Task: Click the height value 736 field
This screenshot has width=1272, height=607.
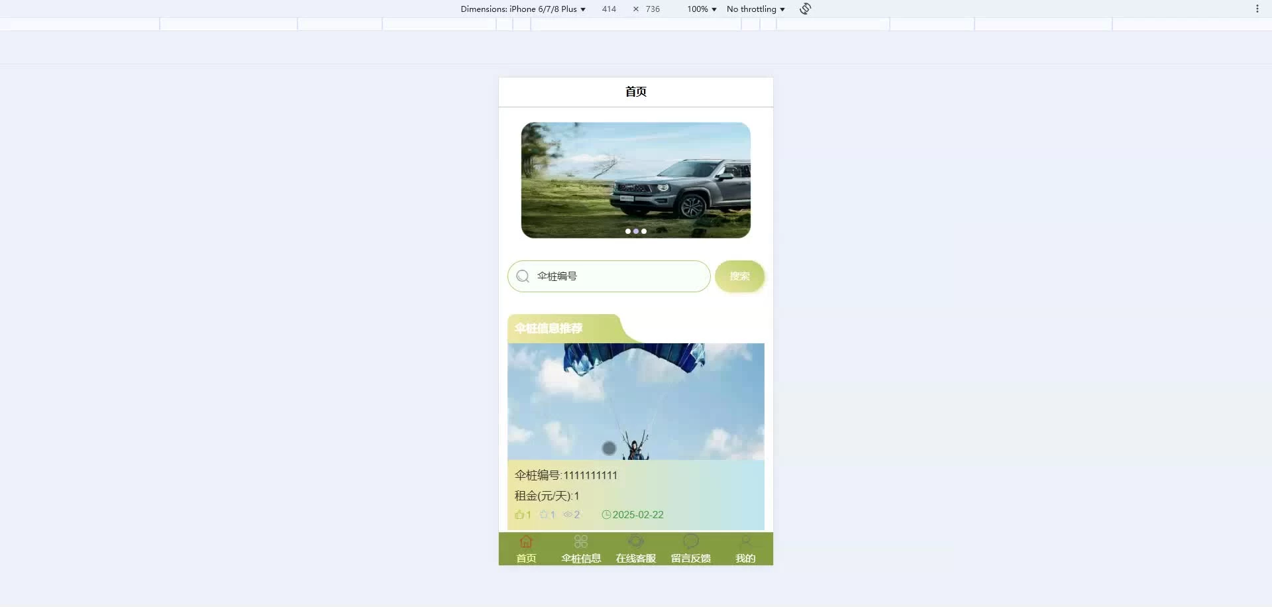Action: pos(653,9)
